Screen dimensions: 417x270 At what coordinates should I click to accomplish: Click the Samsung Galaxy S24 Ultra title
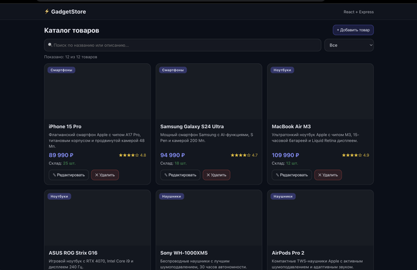[192, 127]
